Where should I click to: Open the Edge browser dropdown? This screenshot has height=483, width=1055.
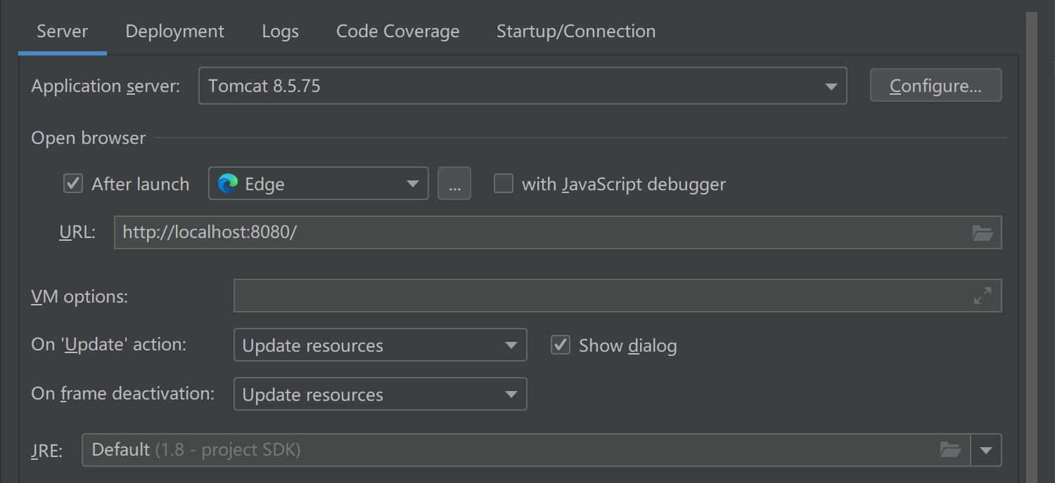tap(319, 184)
